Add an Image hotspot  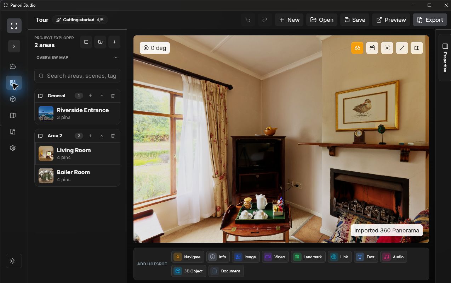tap(246, 257)
